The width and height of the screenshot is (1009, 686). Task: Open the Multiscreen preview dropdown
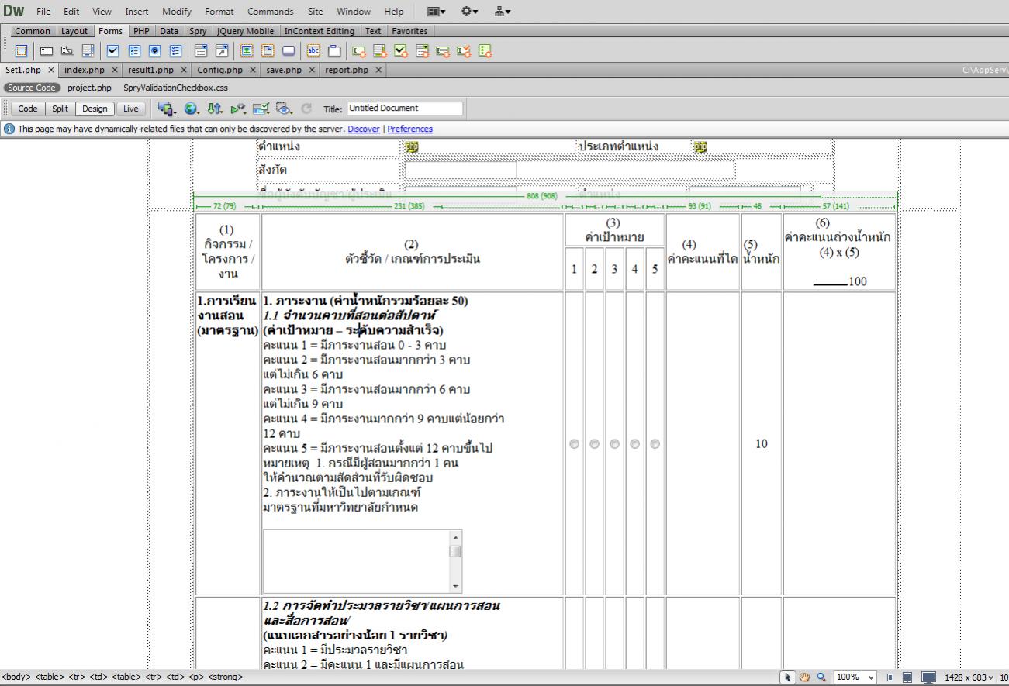[168, 109]
